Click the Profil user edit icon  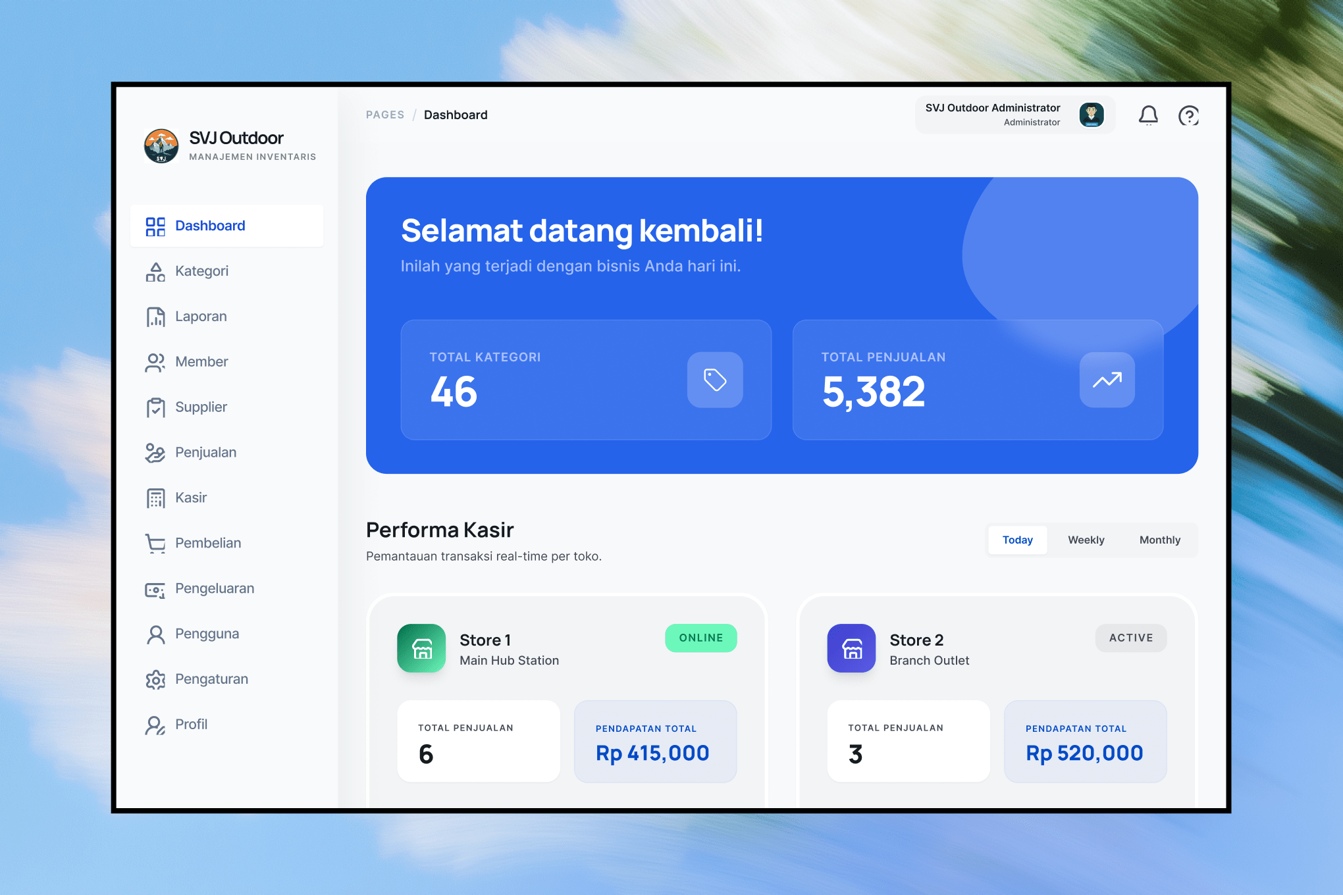[x=155, y=725]
